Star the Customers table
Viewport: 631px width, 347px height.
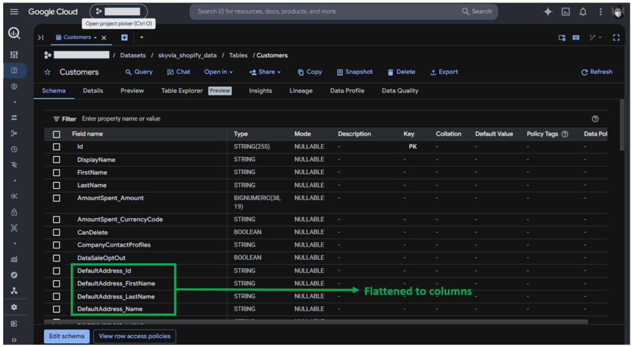click(47, 73)
